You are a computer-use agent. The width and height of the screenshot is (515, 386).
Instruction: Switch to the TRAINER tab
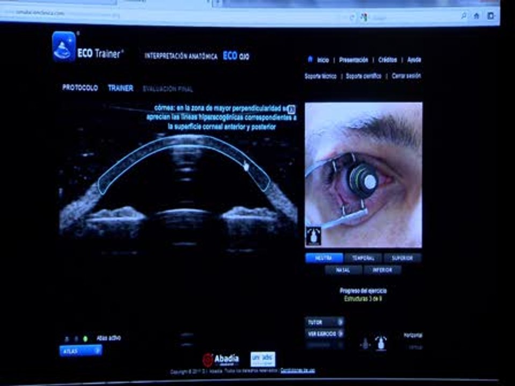click(x=121, y=88)
